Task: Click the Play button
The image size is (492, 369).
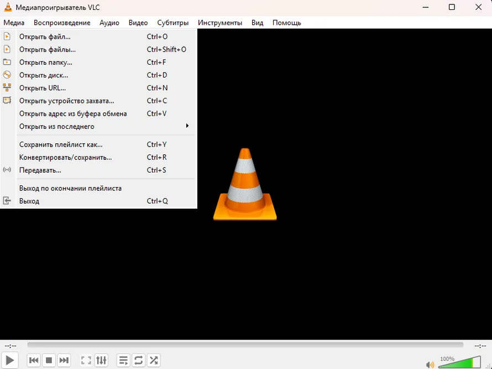Action: pos(10,360)
